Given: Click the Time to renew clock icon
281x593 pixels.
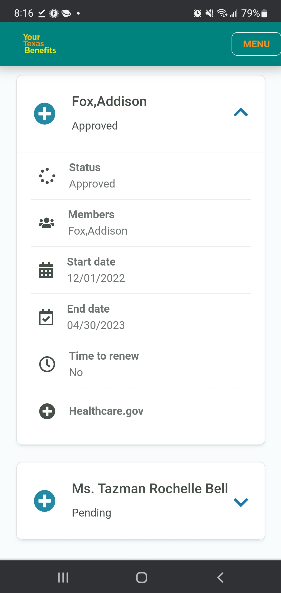Looking at the screenshot, I should (x=47, y=364).
